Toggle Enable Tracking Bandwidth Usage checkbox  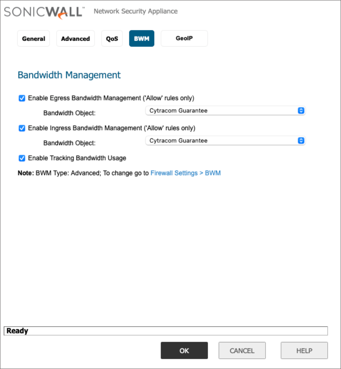coord(22,158)
